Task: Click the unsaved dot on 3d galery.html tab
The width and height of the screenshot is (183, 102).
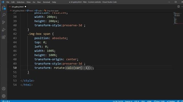Action: tap(25, 7)
